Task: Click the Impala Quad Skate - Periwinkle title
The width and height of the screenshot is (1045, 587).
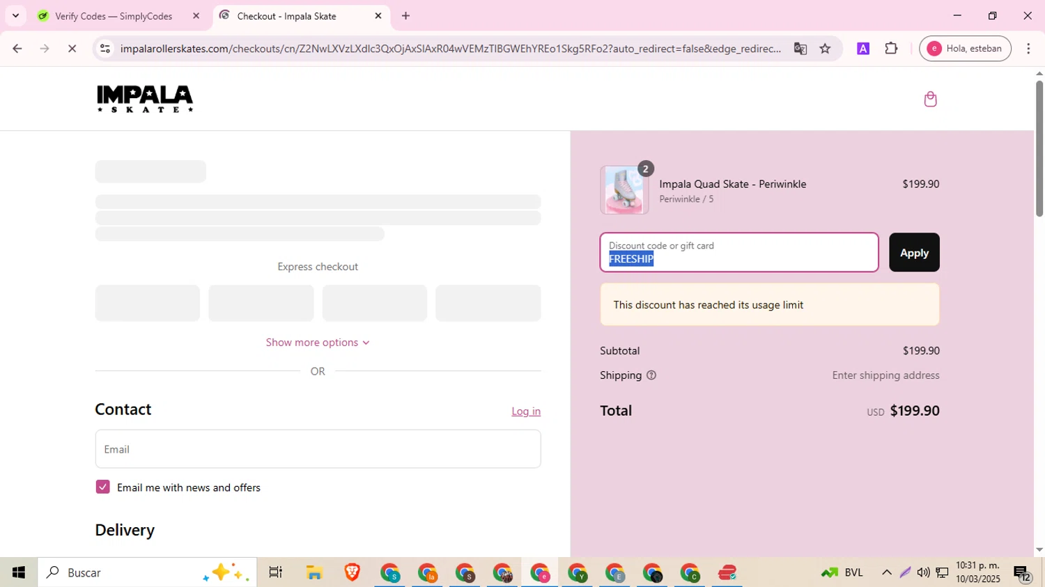Action: click(x=733, y=184)
